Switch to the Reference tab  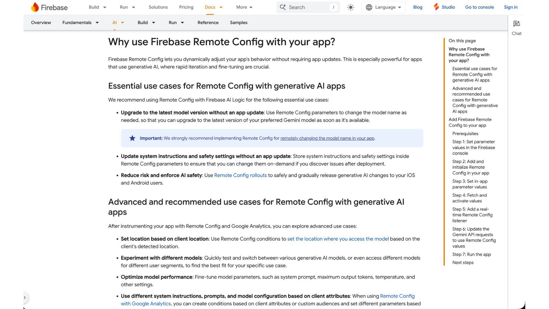[208, 23]
